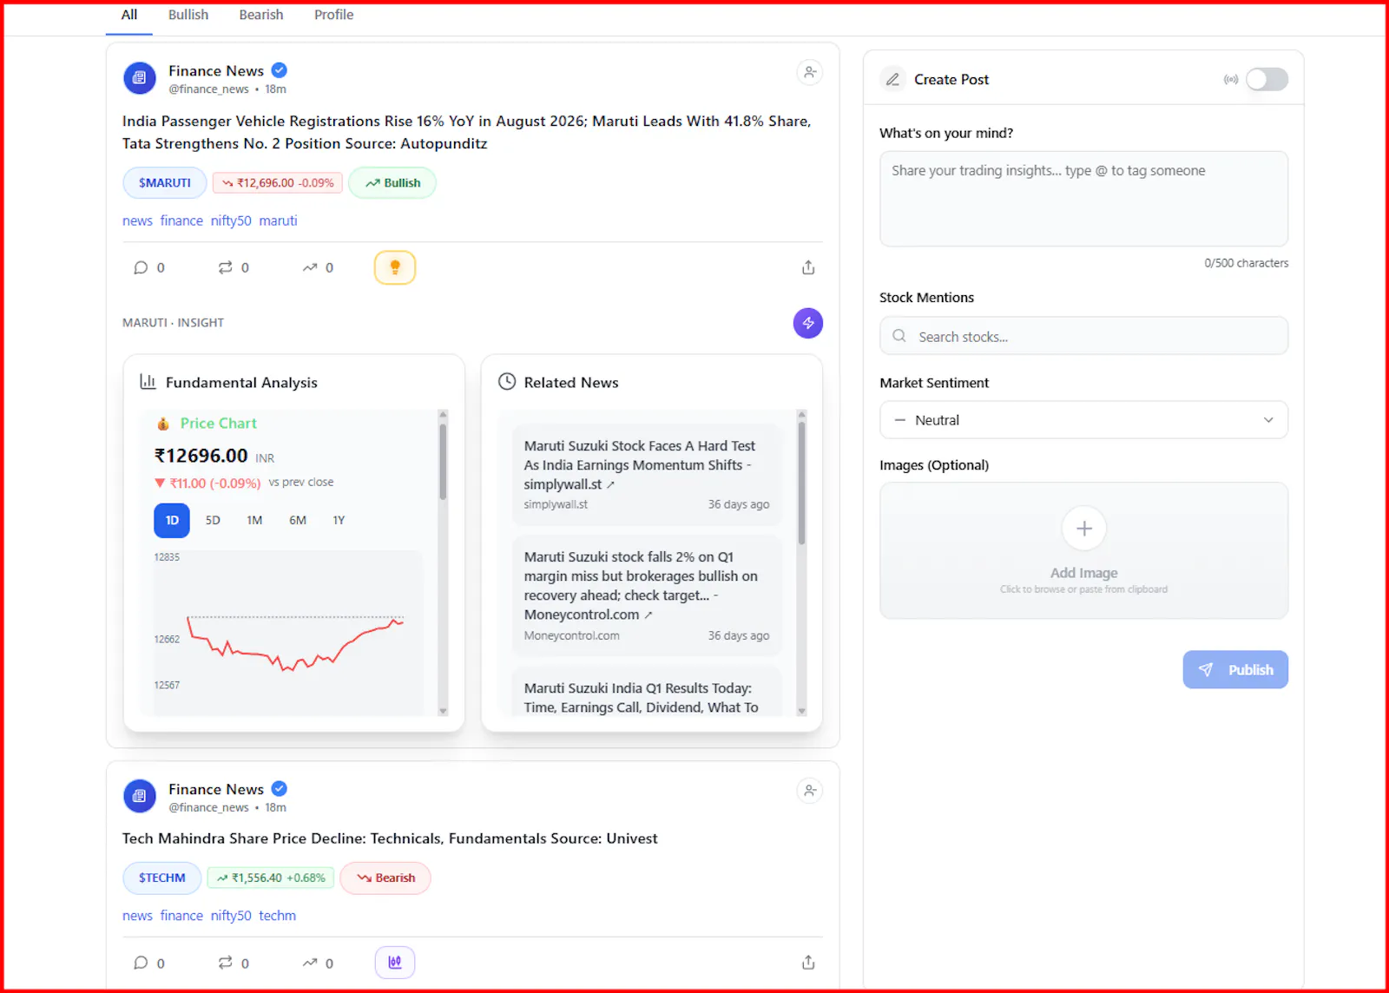The height and width of the screenshot is (993, 1389).
Task: Toggle the lightbulb insight button on Maruti post
Action: pos(395,267)
